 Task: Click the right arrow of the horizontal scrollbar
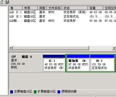(x=114, y=48)
